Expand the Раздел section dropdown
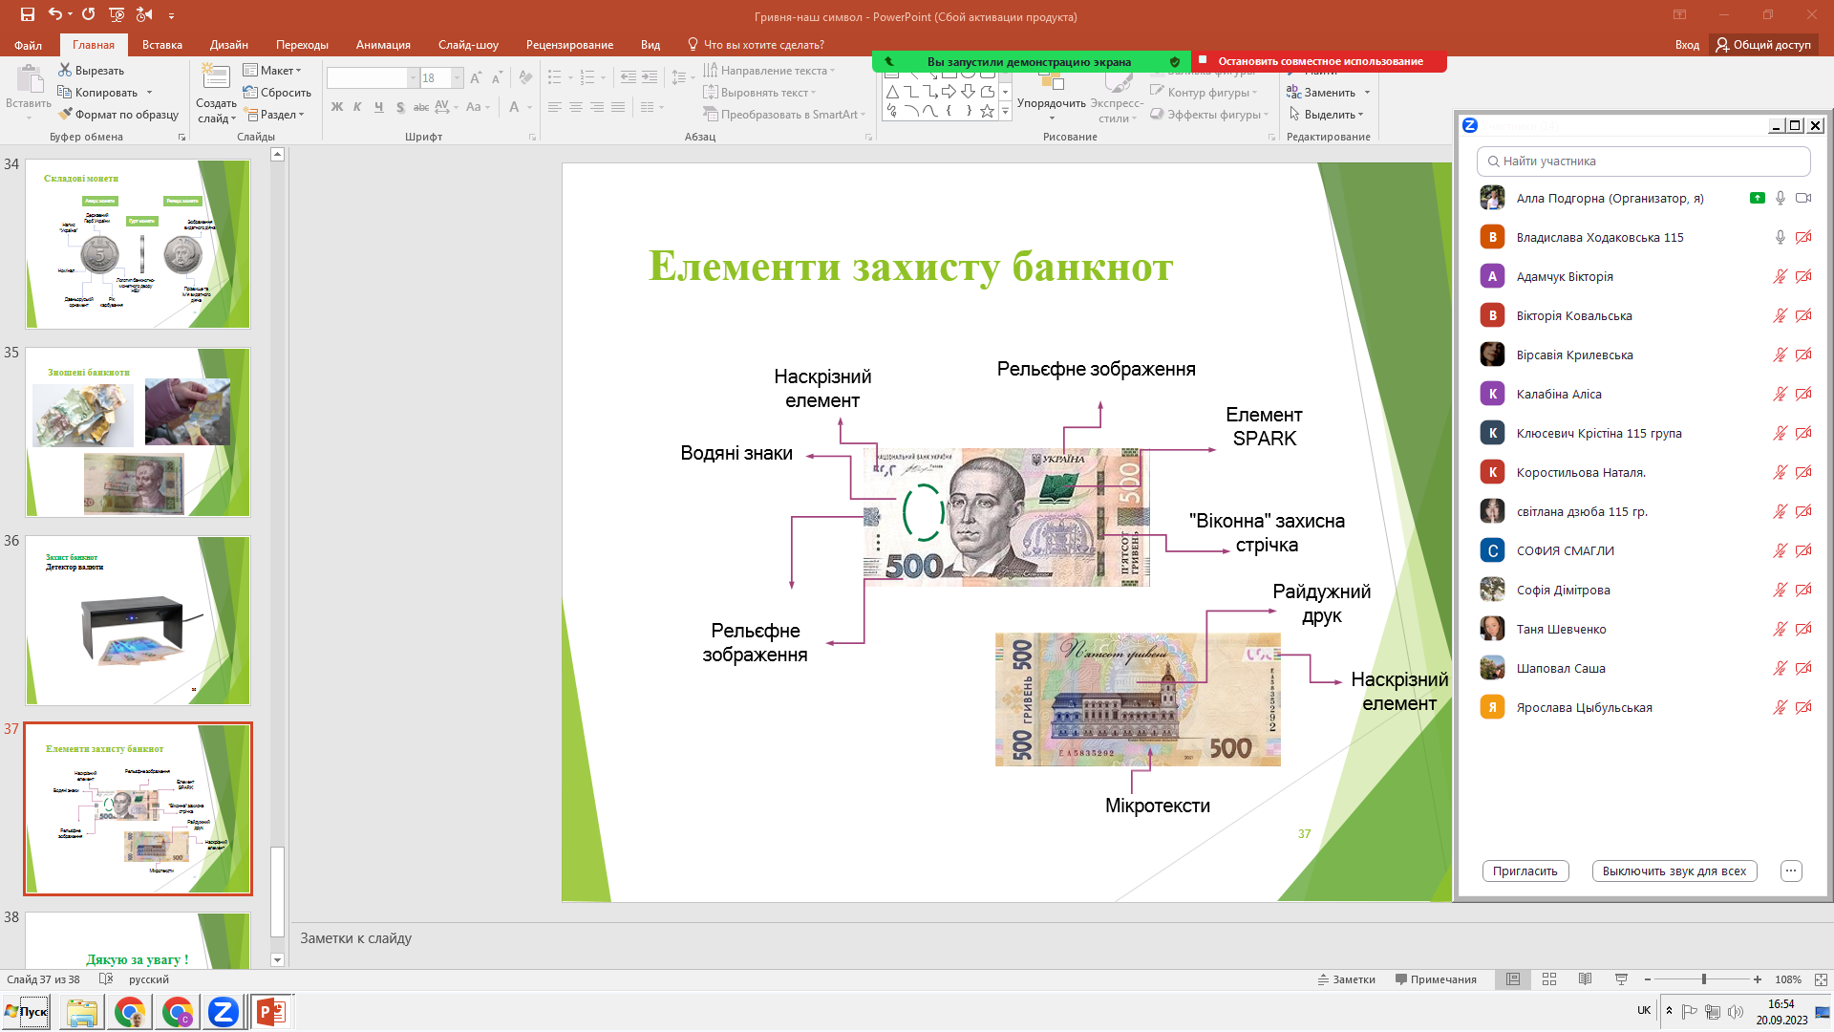Screen dimensions: 1834x1032 [301, 114]
